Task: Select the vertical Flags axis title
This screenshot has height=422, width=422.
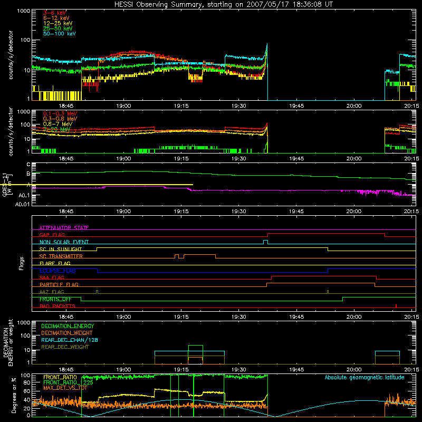Action: click(22, 263)
